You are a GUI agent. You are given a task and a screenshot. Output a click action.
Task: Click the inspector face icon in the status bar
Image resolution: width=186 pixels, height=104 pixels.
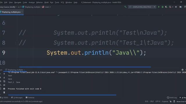(x=174, y=101)
